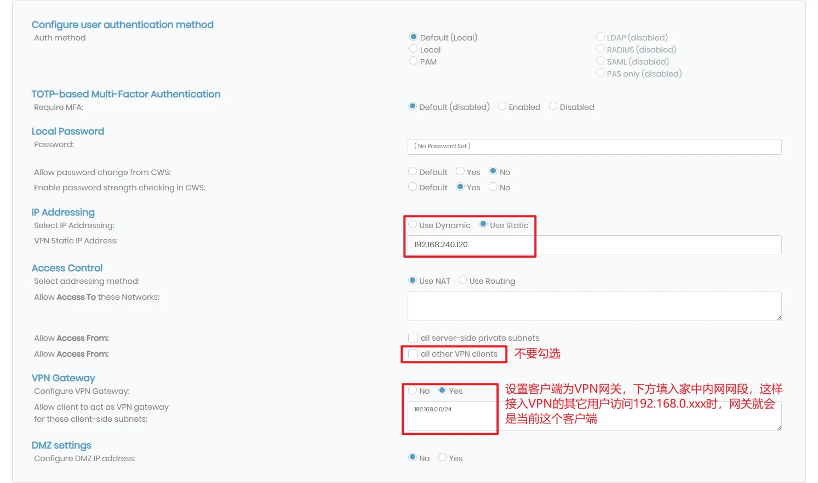Set password strength checking to Default
This screenshot has width=818, height=483.
[413, 187]
